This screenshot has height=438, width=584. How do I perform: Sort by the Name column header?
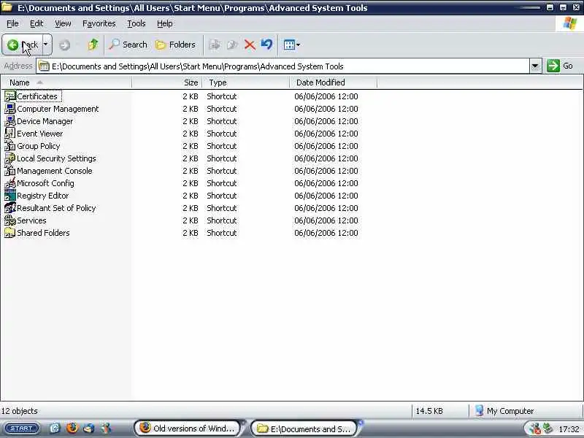66,82
